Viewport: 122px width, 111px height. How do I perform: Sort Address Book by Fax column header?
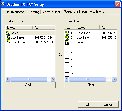44,28
